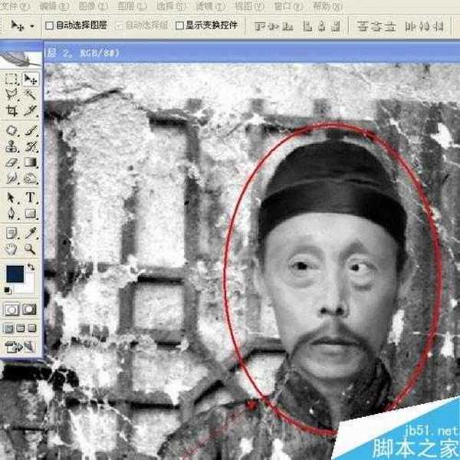Open the dark blue foreground color picker
This screenshot has height=460, width=460.
tap(15, 274)
